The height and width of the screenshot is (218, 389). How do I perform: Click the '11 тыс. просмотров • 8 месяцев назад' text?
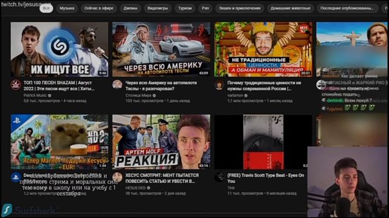click(x=262, y=193)
